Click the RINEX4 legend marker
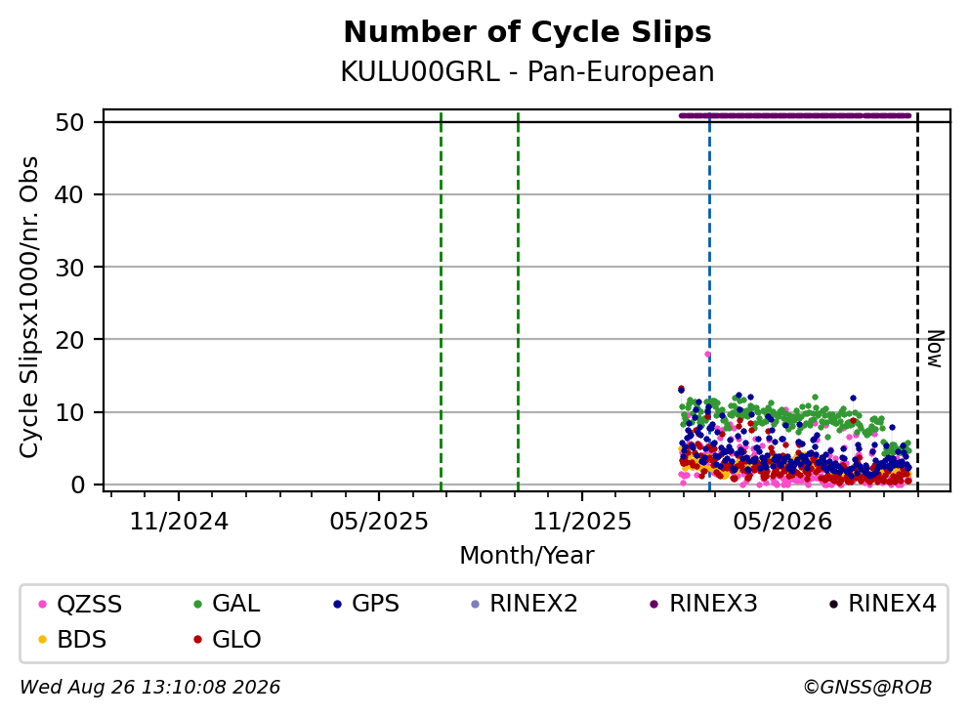970x717 pixels. 833,605
